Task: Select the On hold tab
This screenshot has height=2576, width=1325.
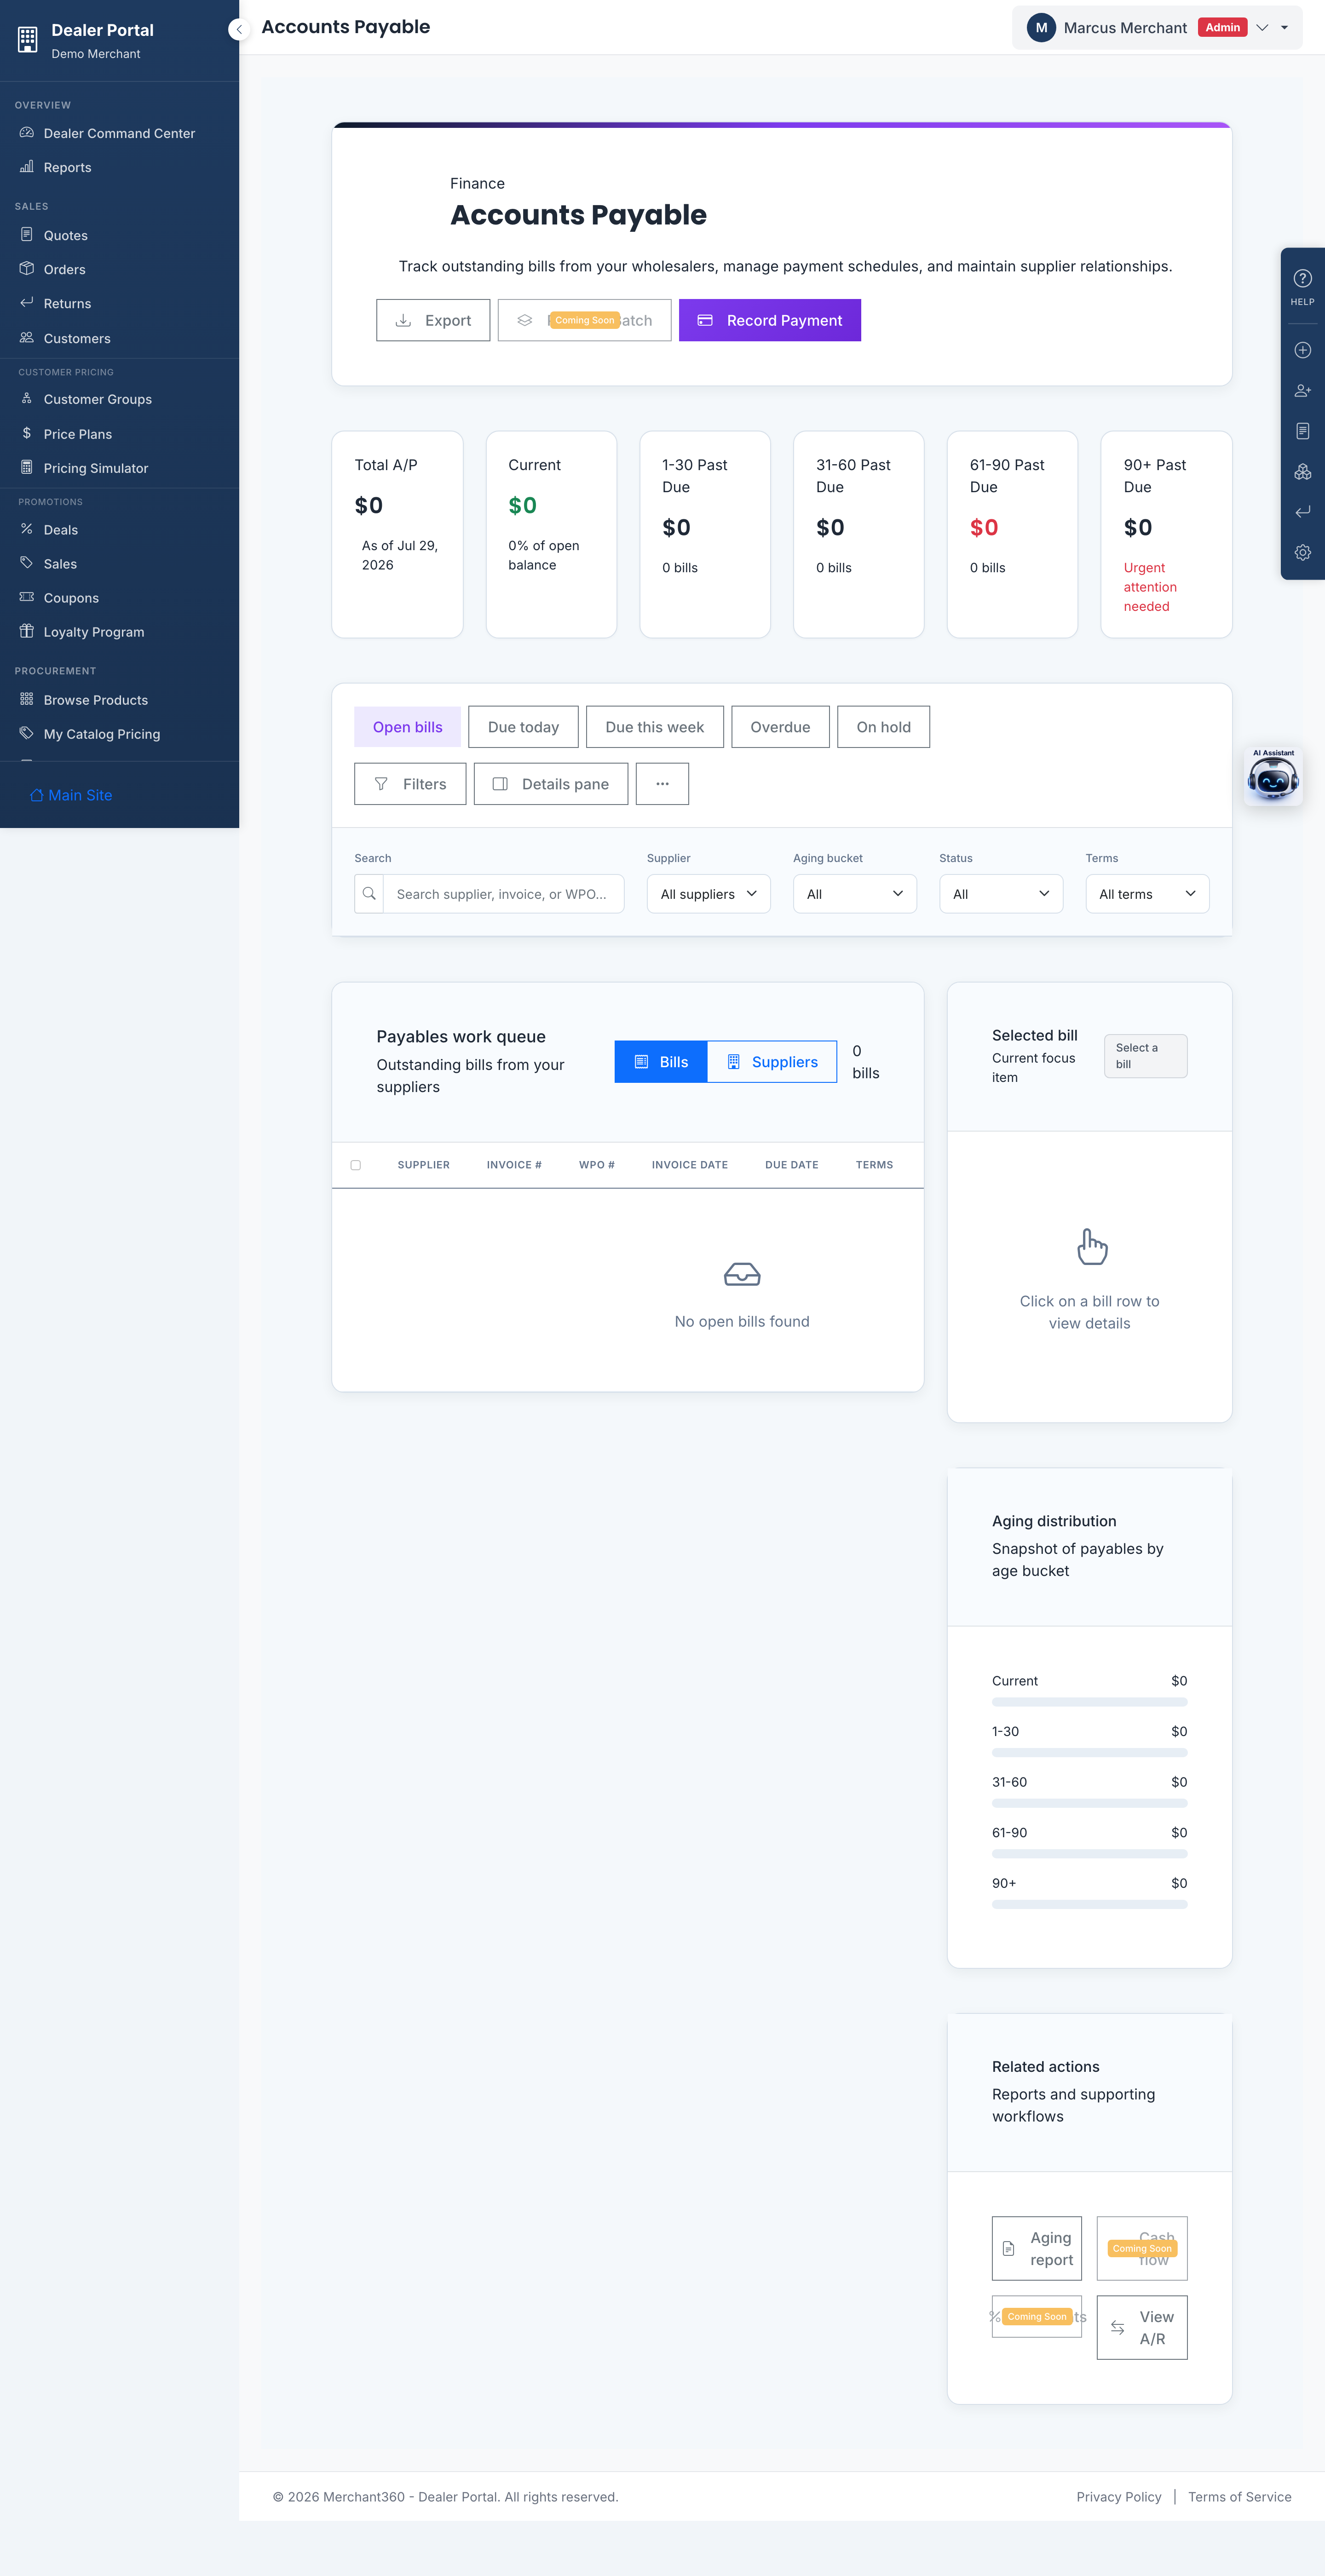Action: (883, 727)
